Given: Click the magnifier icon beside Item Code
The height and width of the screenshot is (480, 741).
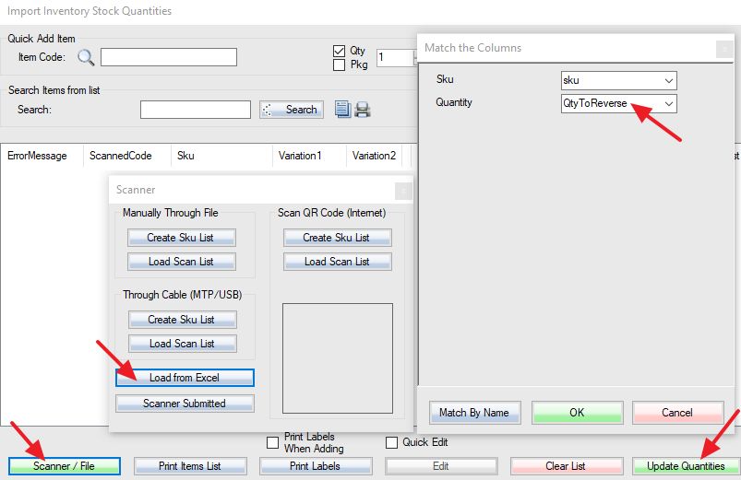Looking at the screenshot, I should click(86, 57).
